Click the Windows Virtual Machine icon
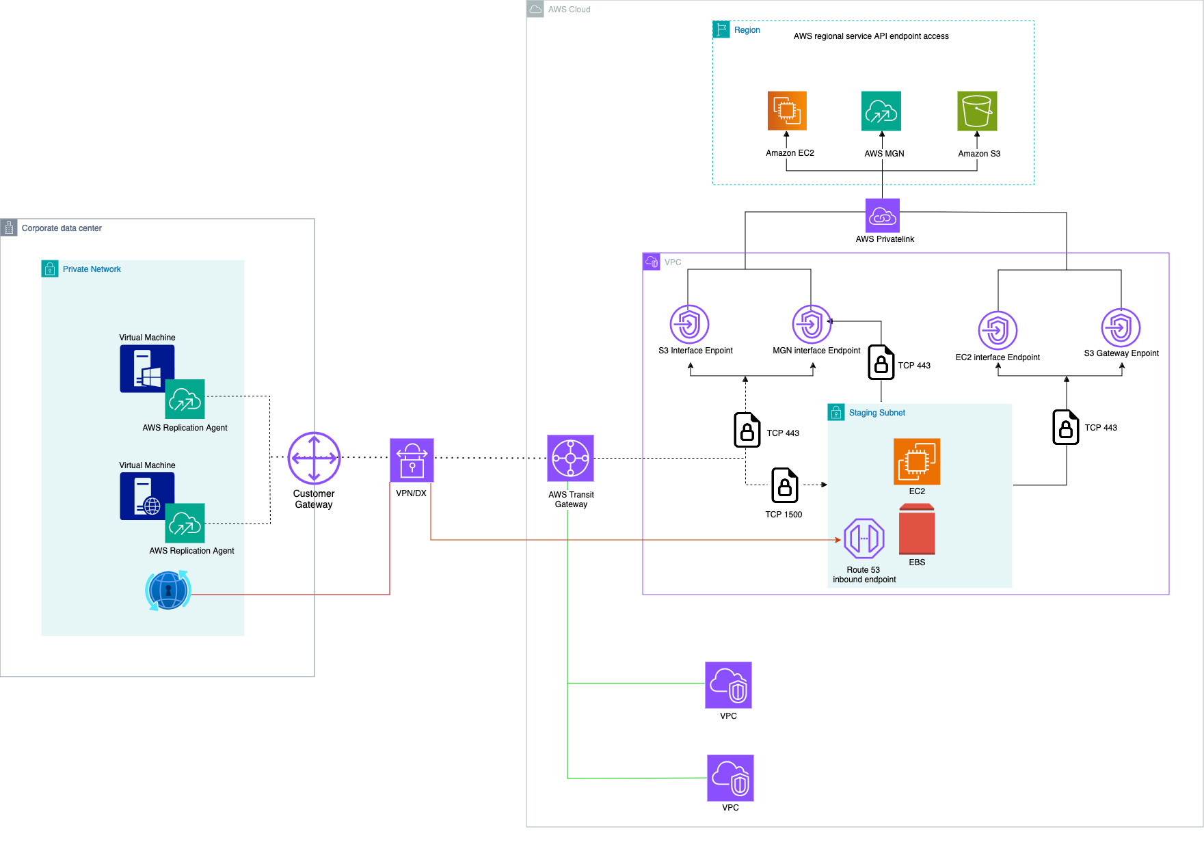Viewport: 1204px width, 842px height. [x=147, y=368]
